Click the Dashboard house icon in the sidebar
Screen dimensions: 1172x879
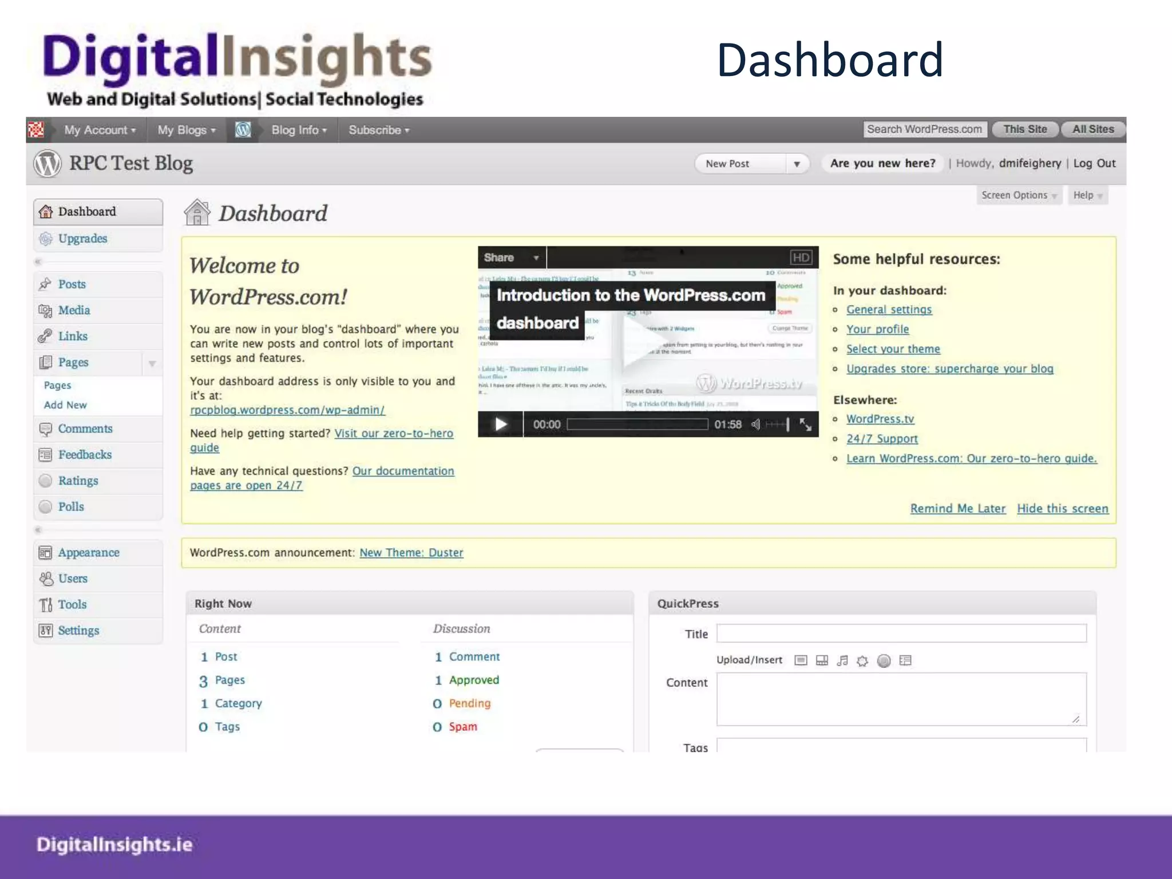[x=46, y=212]
